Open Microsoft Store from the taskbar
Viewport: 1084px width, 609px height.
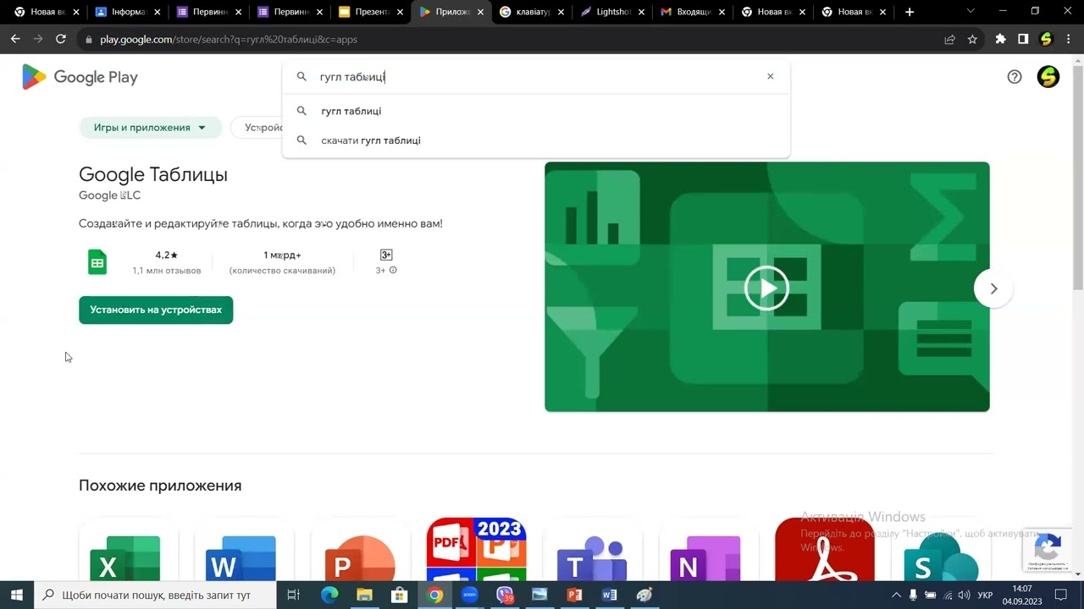[399, 595]
